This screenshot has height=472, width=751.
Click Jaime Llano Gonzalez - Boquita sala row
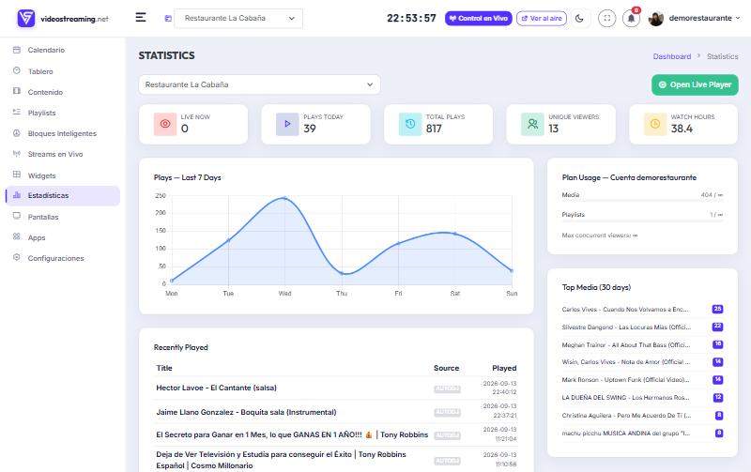tap(336, 412)
